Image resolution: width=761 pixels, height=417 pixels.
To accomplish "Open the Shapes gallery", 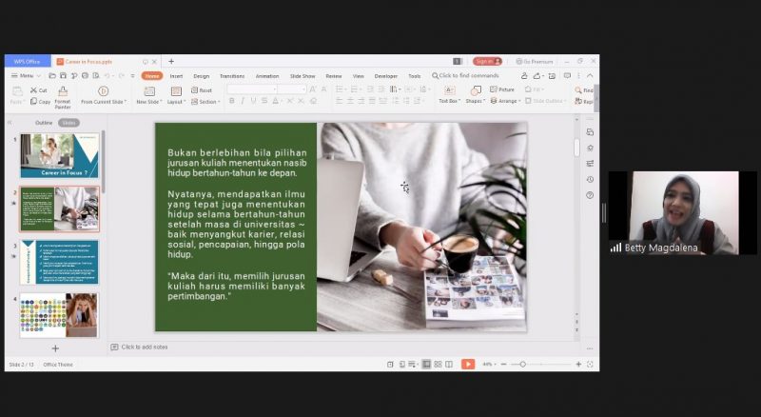I will coord(475,90).
